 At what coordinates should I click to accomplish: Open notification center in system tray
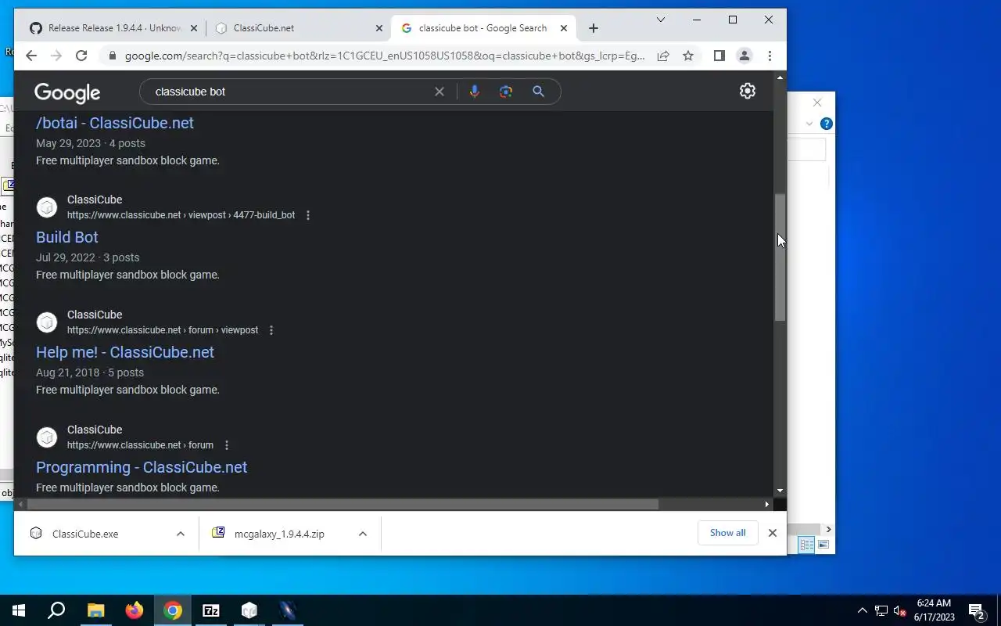tap(977, 610)
